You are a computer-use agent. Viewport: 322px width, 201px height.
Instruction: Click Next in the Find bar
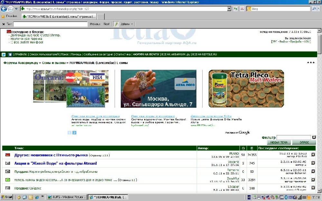(106, 24)
